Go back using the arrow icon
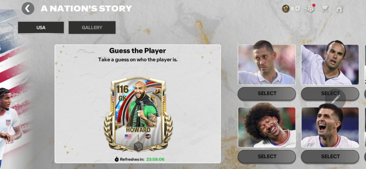 (28, 9)
